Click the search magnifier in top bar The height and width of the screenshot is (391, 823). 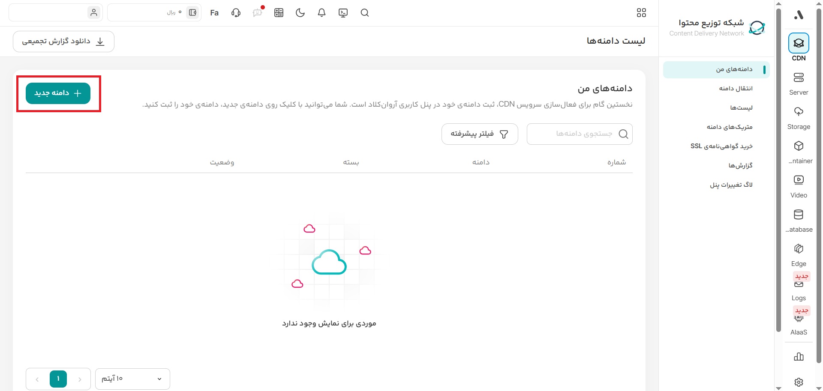365,13
